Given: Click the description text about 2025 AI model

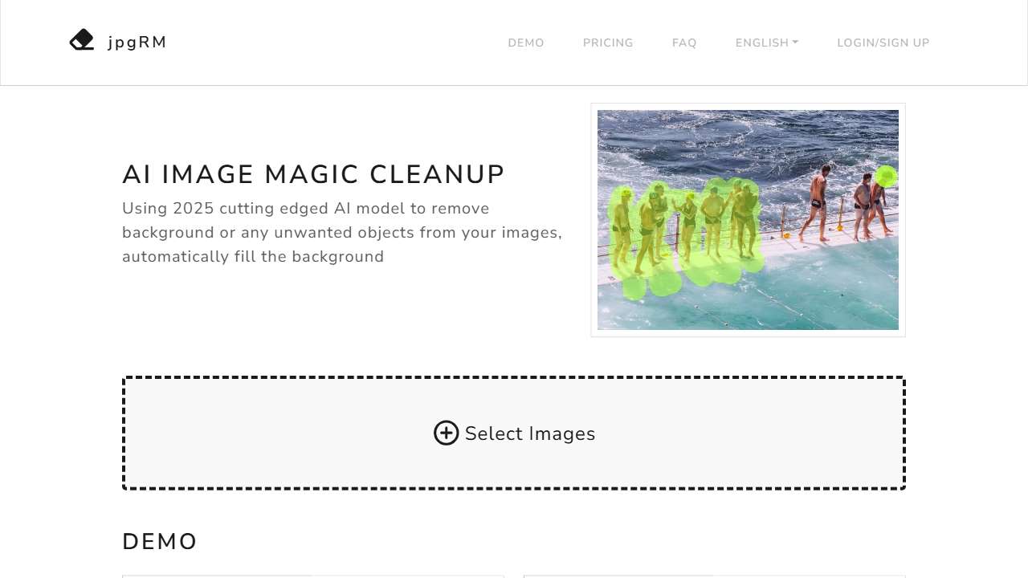Looking at the screenshot, I should click(x=342, y=233).
